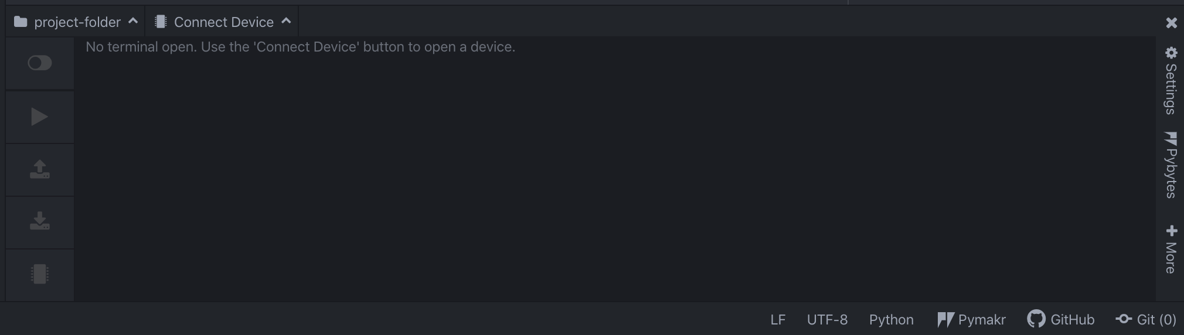Click the Pymakr status bar icon
The height and width of the screenshot is (335, 1184).
tap(945, 320)
